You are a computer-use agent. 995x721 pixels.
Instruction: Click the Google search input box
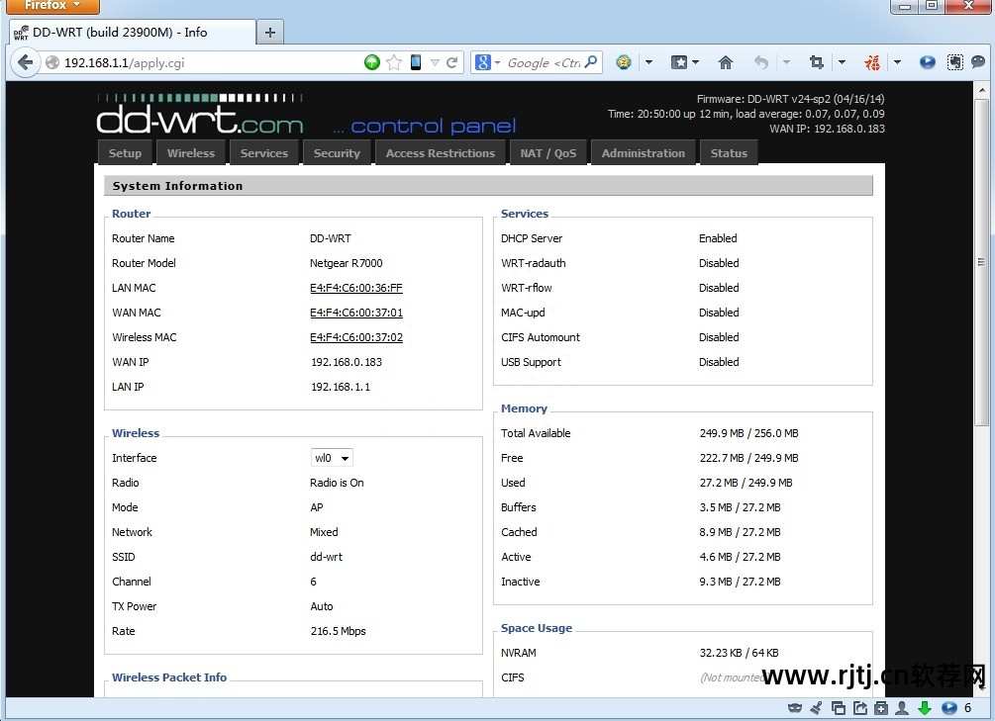tap(544, 62)
